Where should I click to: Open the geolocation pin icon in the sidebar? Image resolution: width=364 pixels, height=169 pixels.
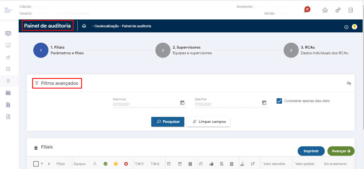[x=8, y=81]
